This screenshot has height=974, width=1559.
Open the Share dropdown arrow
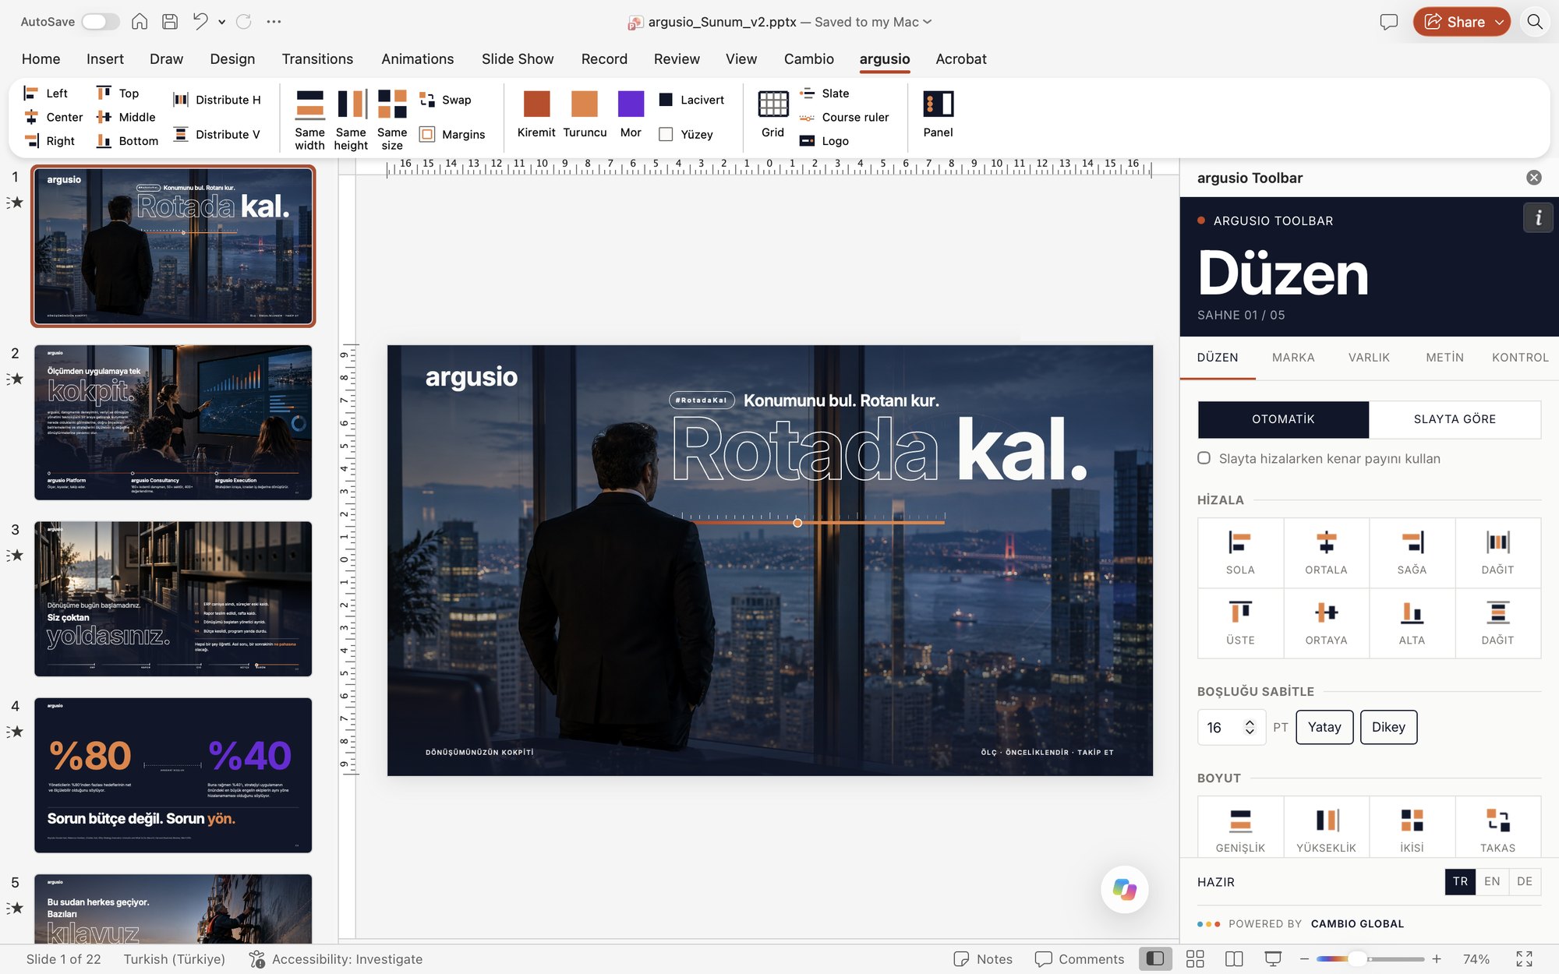(1499, 22)
